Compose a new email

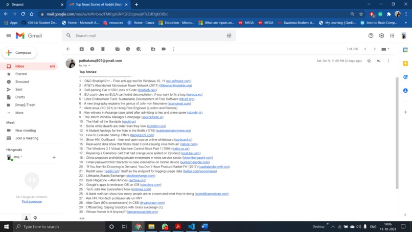[19, 53]
